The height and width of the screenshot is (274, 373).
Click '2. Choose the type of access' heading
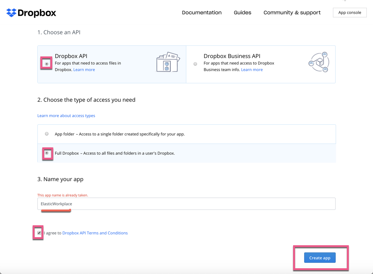[x=86, y=100]
